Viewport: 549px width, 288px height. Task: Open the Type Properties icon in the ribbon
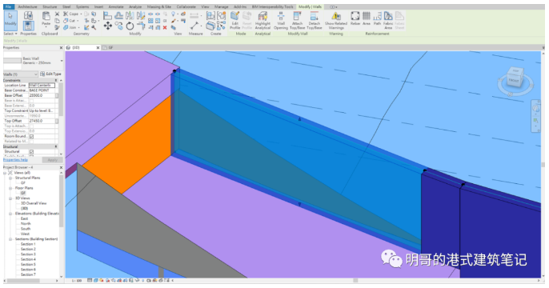click(x=28, y=14)
